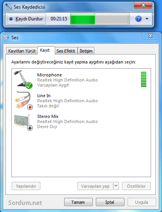The width and height of the screenshot is (162, 212).
Task: Click the Ses speaker icon in title bar
Action: click(x=6, y=38)
